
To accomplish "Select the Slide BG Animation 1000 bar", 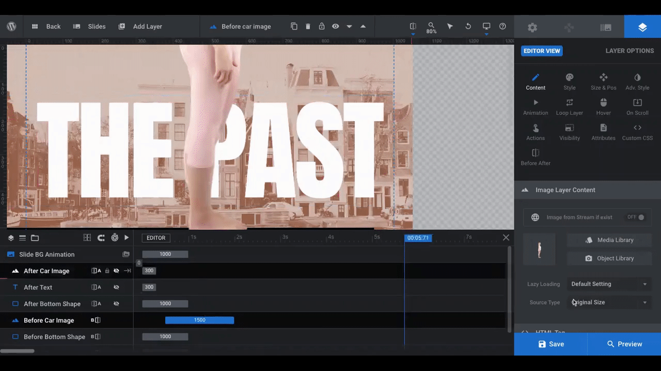I will point(165,255).
